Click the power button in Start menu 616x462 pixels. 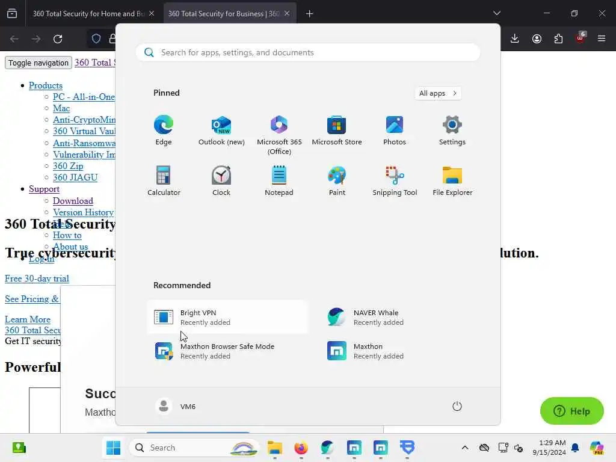[x=457, y=406]
